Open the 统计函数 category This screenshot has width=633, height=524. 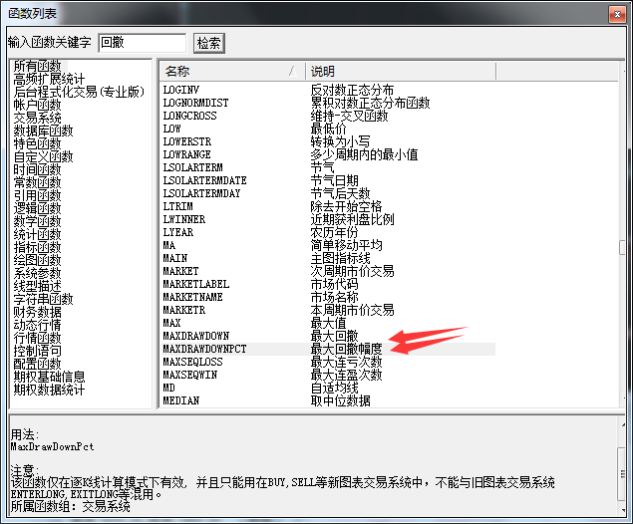click(37, 234)
